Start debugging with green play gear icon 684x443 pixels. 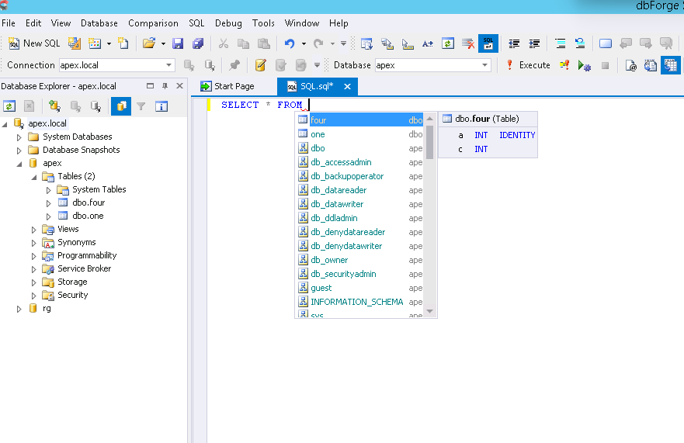(584, 65)
